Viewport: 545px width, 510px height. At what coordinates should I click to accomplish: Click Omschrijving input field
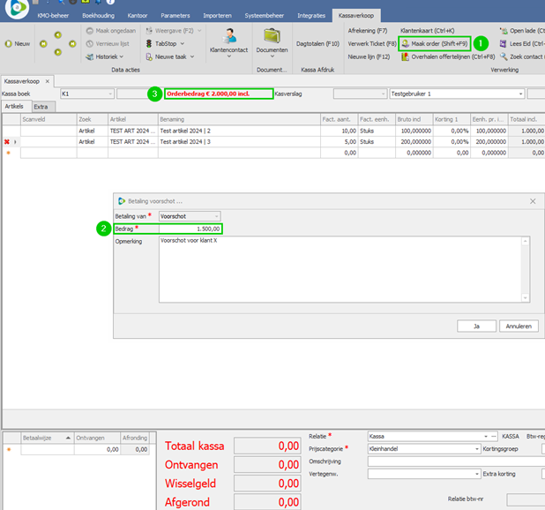(456, 461)
